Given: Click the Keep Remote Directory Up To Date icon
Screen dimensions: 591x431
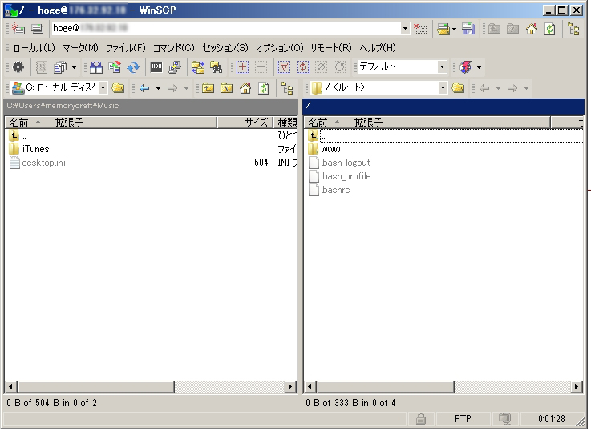Looking at the screenshot, I should click(115, 67).
